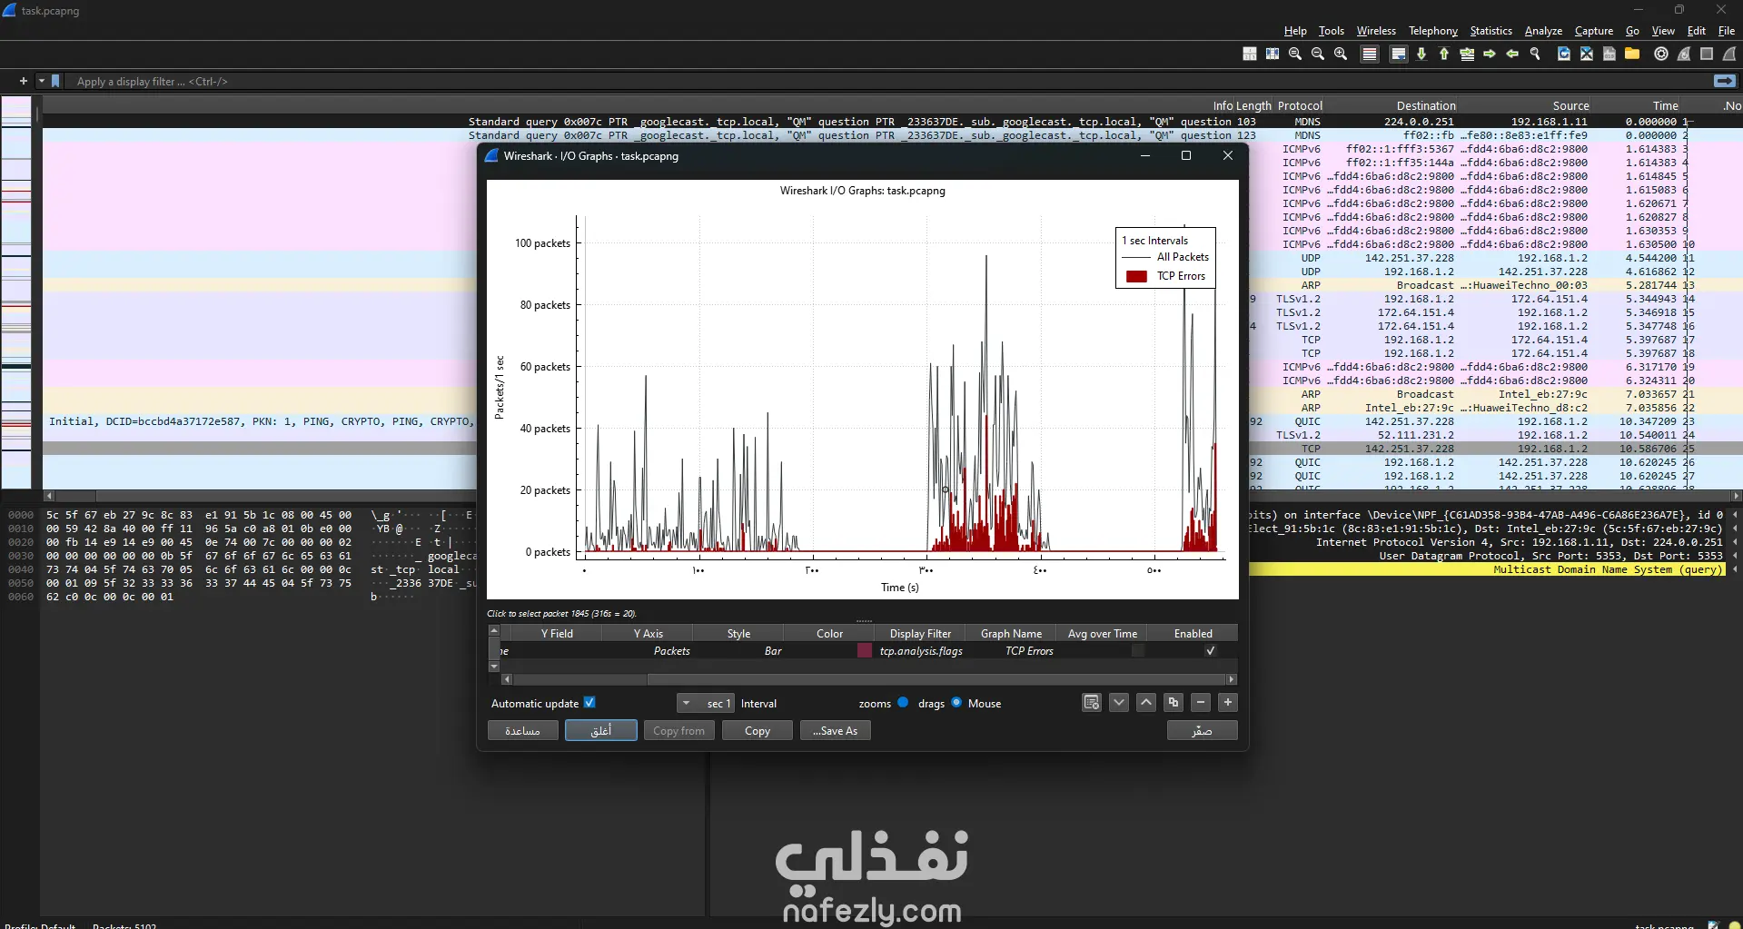Click the TCP Errors graph color swatch
Screen dimensions: 1743x929
point(865,651)
